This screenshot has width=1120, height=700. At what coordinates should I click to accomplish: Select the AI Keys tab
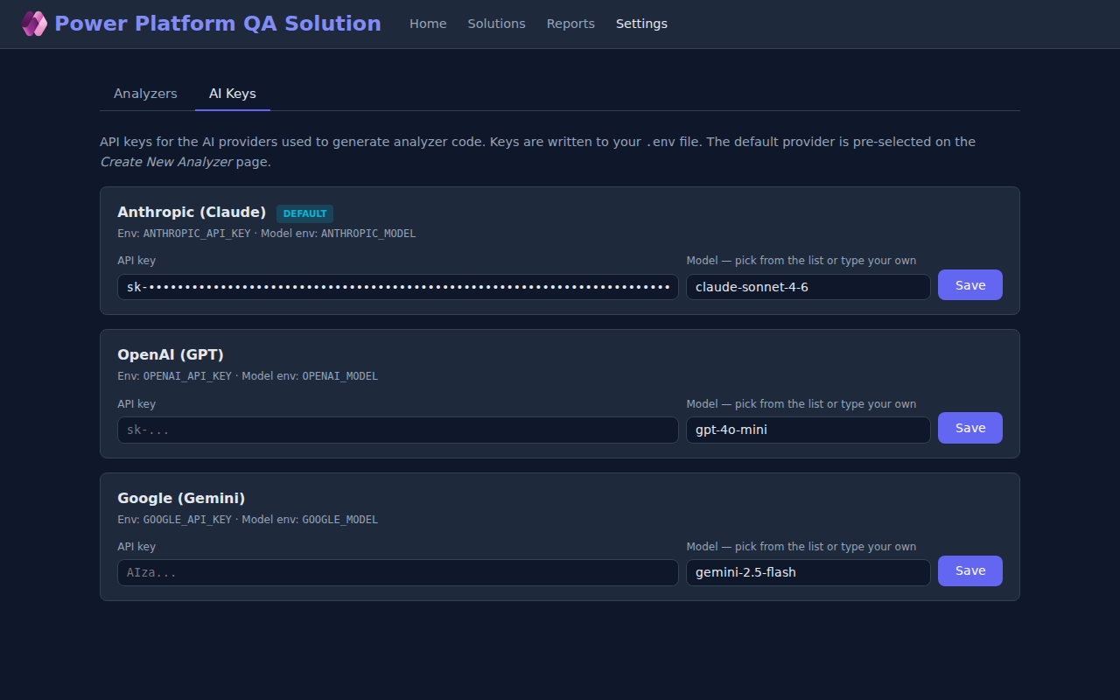[x=232, y=93]
